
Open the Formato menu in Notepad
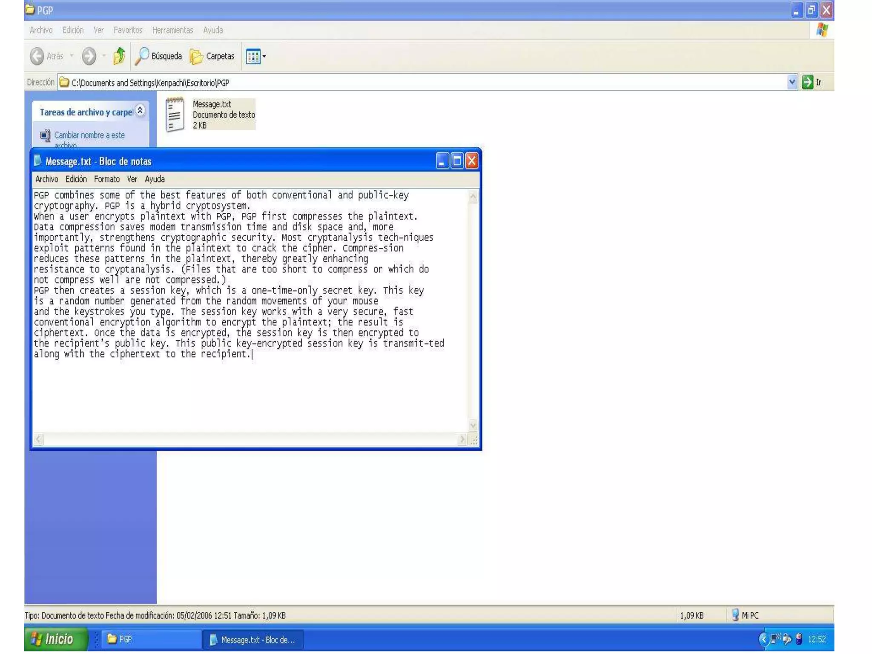click(106, 179)
